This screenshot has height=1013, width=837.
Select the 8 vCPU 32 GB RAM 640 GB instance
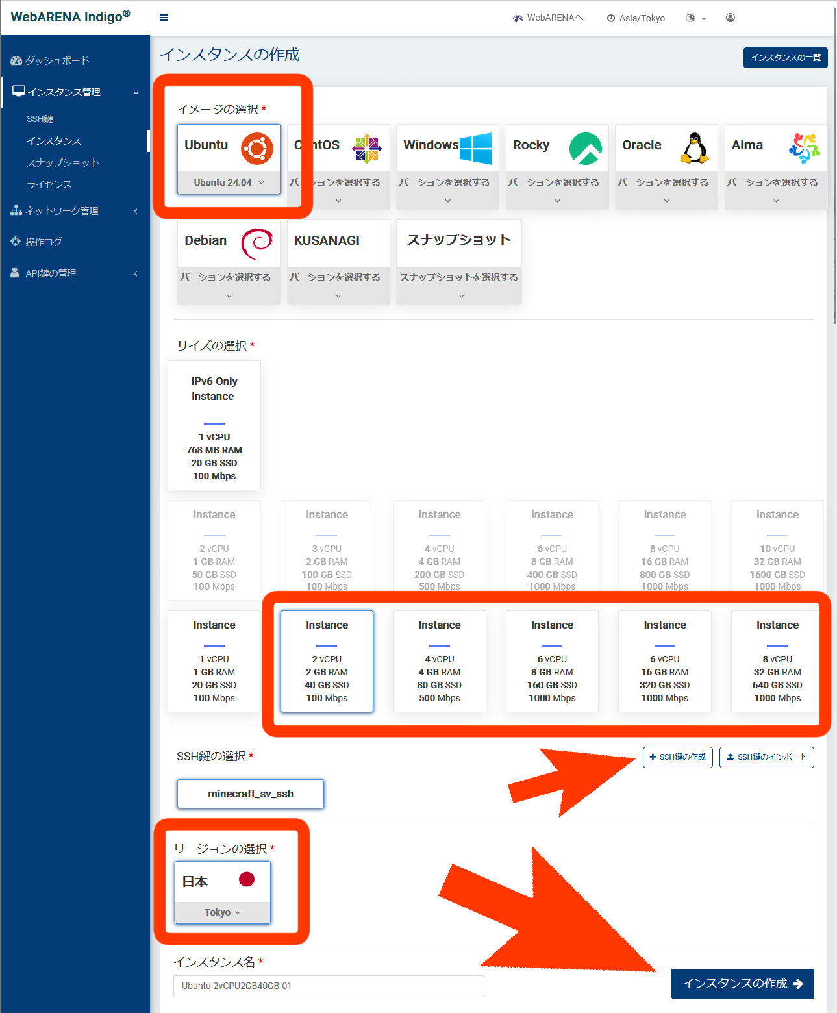point(777,661)
